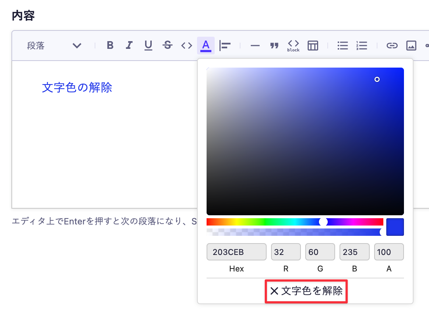
Task: Insert a code block
Action: (x=293, y=45)
